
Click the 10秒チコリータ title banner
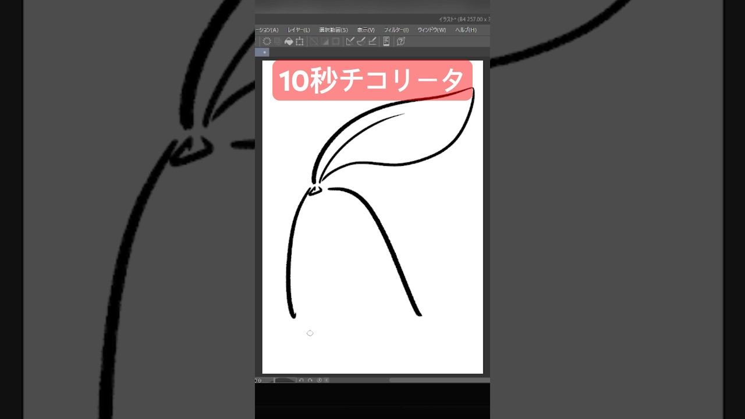pyautogui.click(x=372, y=80)
